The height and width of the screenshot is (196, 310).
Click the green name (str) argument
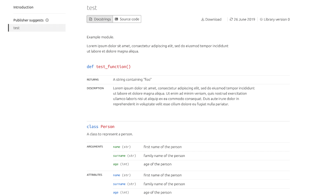click(121, 147)
